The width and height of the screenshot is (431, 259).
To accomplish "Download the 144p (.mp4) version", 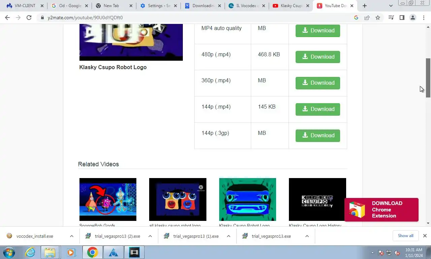I will 318,109.
